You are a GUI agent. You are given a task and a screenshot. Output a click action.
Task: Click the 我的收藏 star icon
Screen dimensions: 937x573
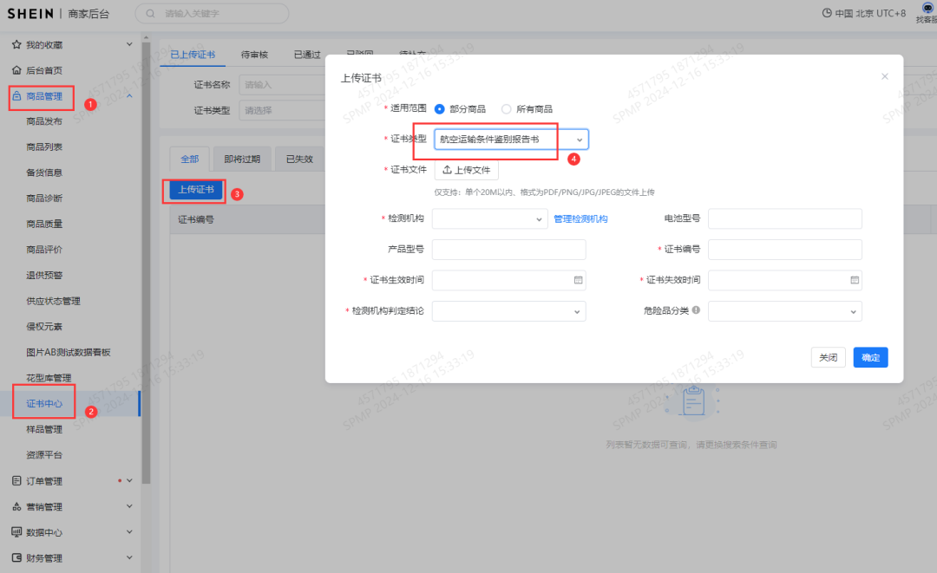point(16,44)
